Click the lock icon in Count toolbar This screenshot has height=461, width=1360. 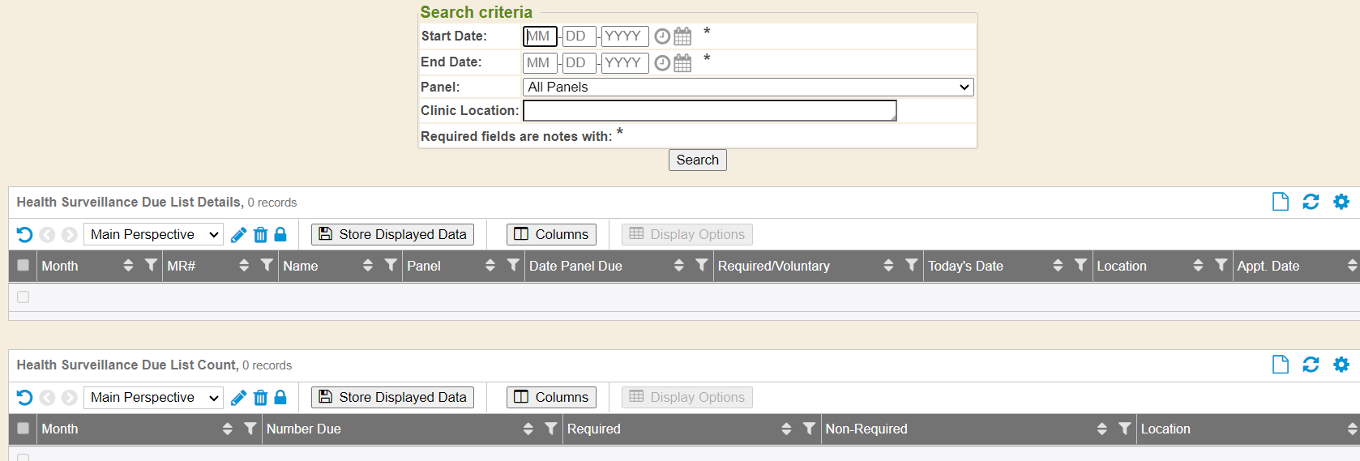point(280,397)
